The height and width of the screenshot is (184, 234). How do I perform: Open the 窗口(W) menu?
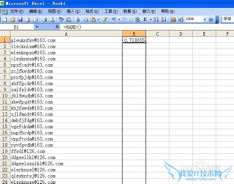click(x=149, y=11)
